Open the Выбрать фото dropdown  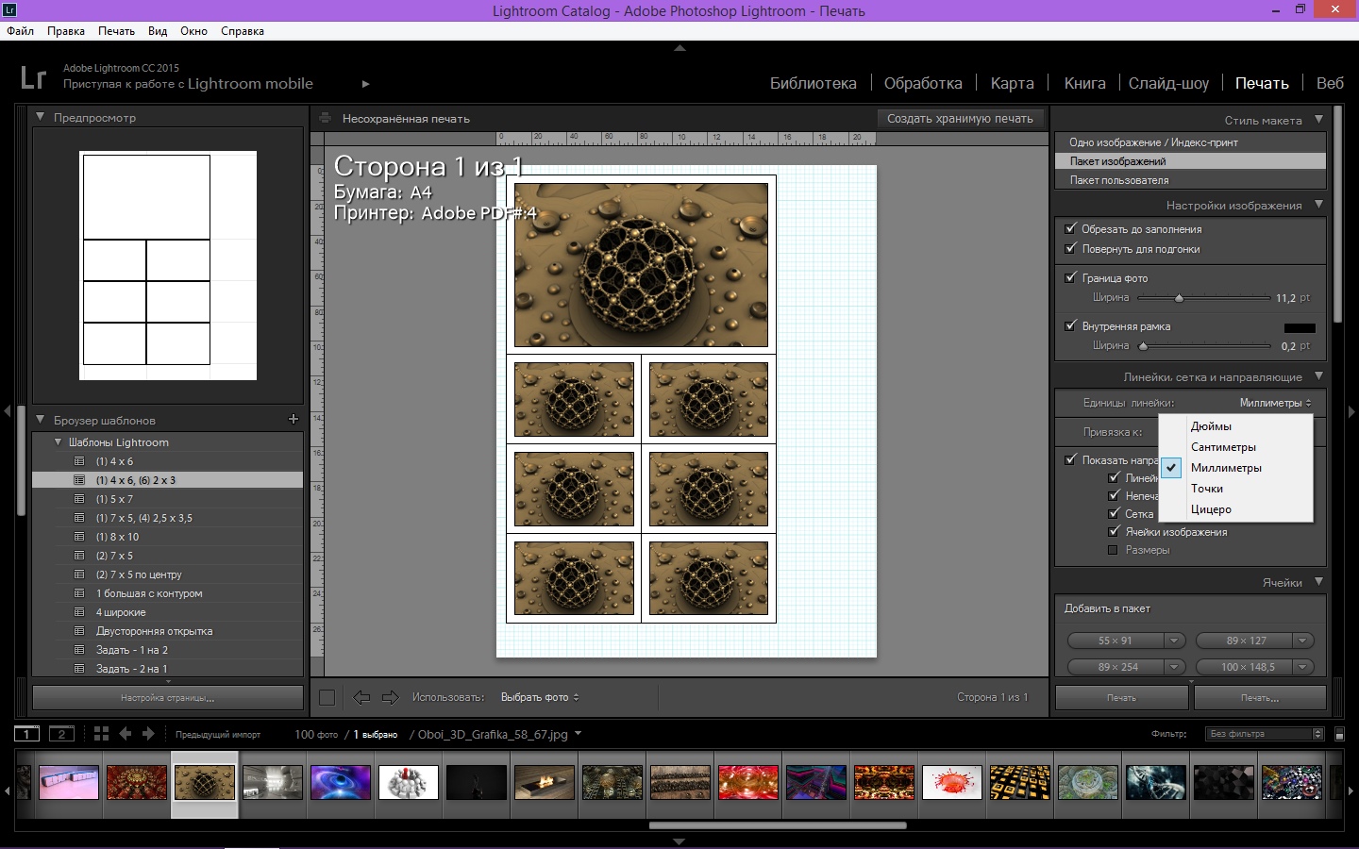point(539,697)
